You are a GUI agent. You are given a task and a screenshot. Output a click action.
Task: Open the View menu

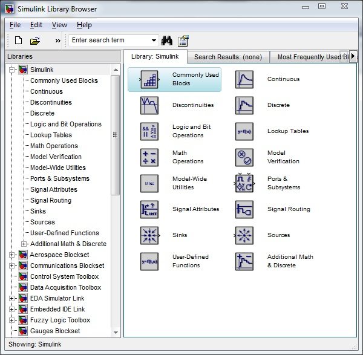click(x=59, y=25)
